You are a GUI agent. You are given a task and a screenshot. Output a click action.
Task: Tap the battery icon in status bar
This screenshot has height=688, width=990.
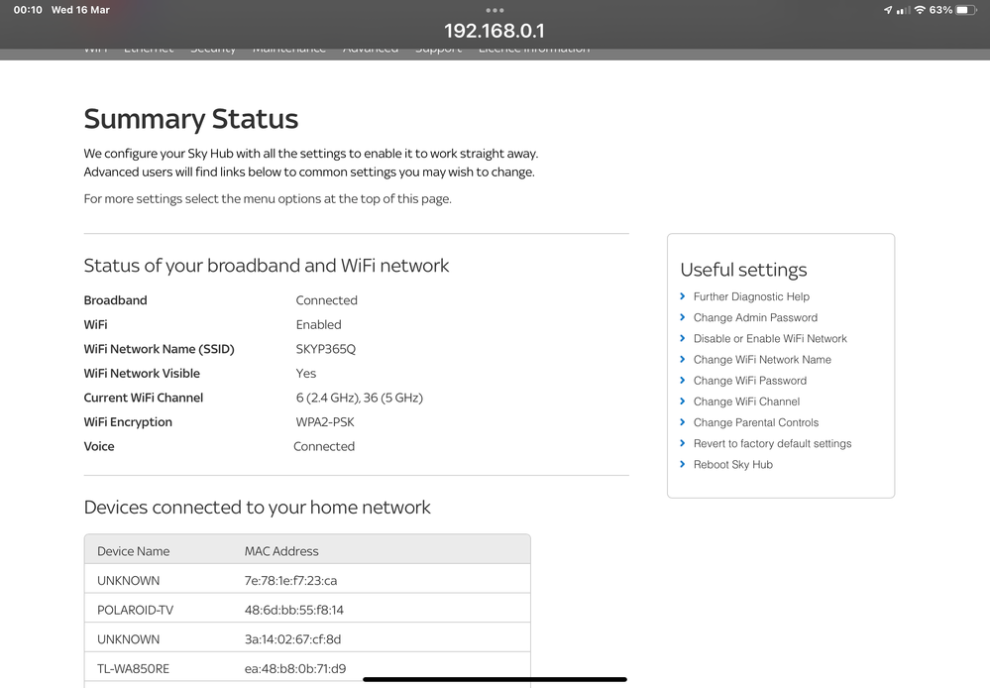[966, 10]
